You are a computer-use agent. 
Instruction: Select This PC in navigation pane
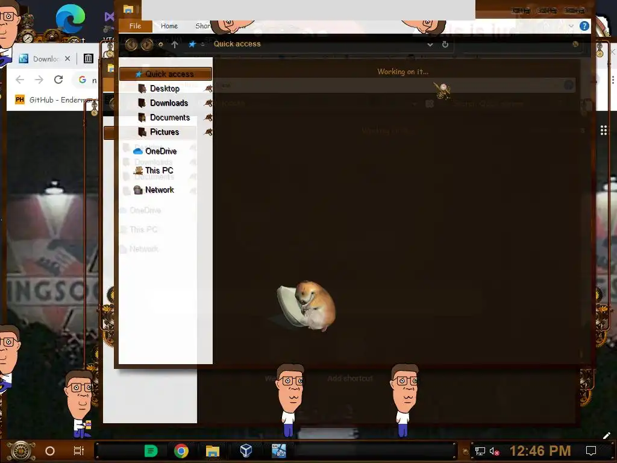pyautogui.click(x=154, y=171)
